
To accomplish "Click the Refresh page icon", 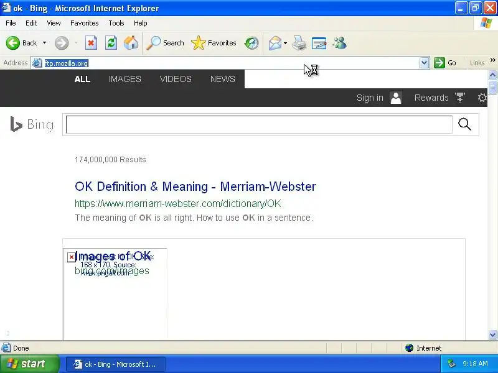I will pyautogui.click(x=111, y=43).
